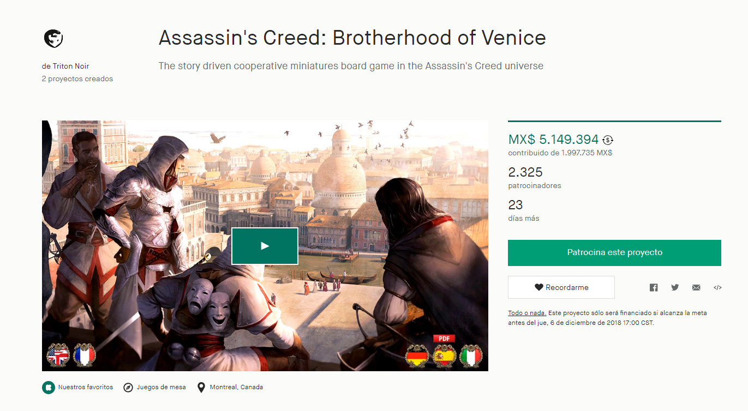The image size is (748, 411).
Task: Open the Nuestros favoritos tag
Action: (85, 387)
